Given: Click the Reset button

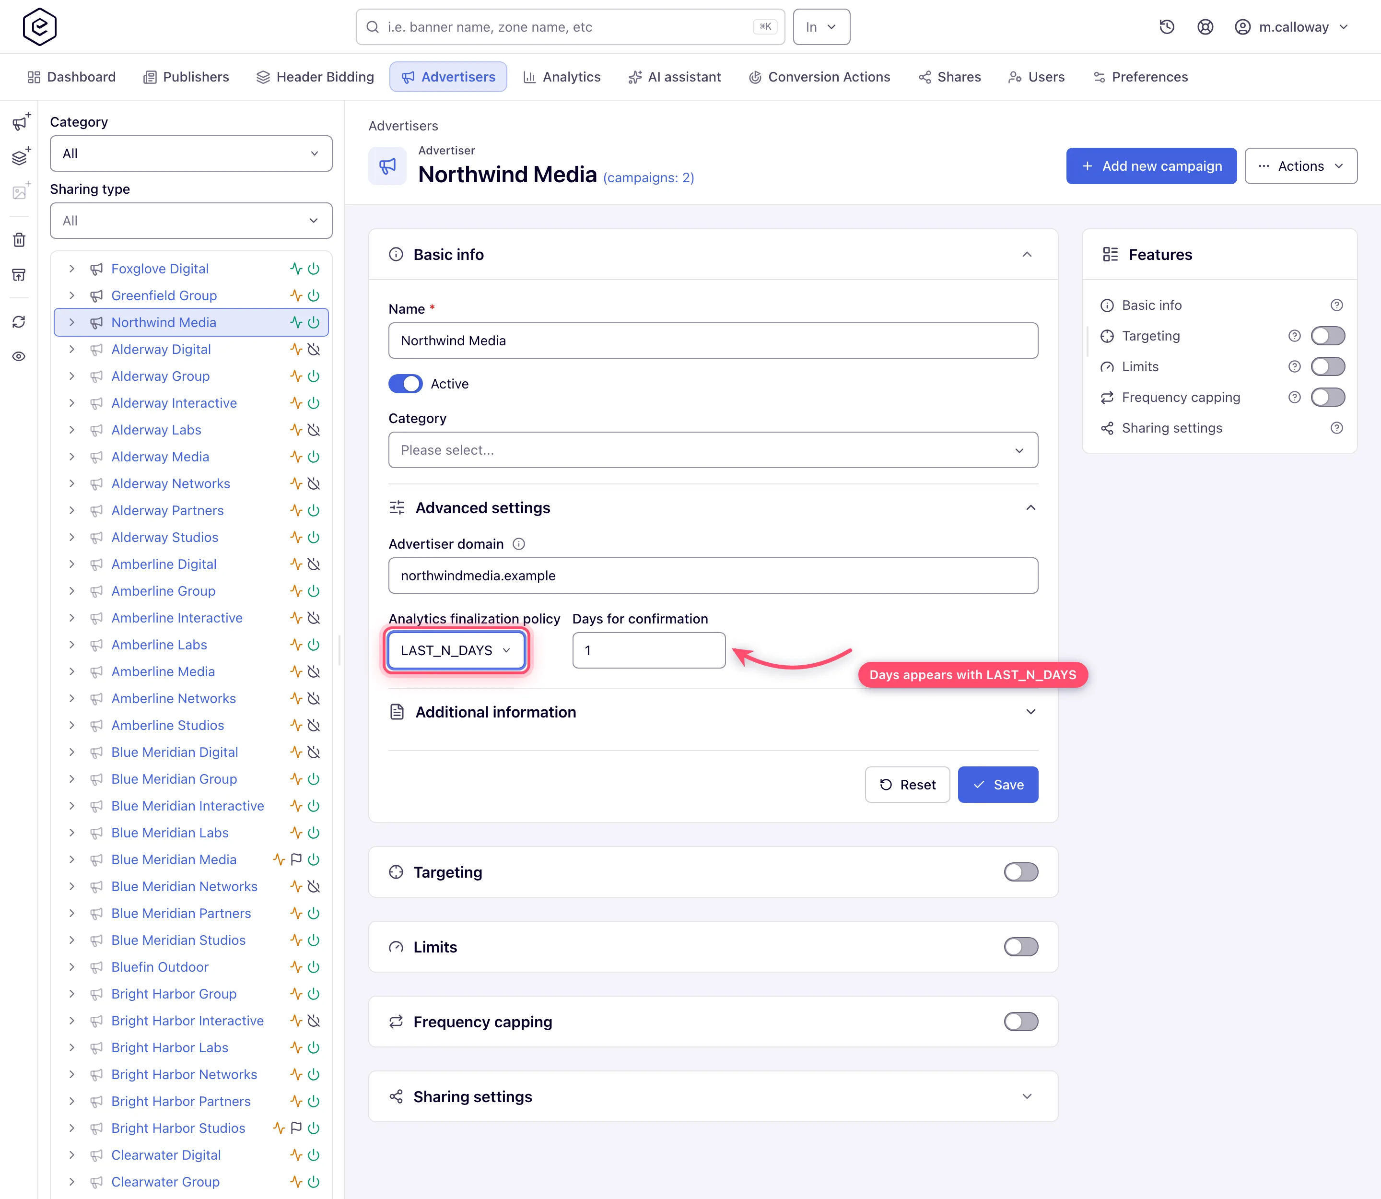Looking at the screenshot, I should pos(907,785).
